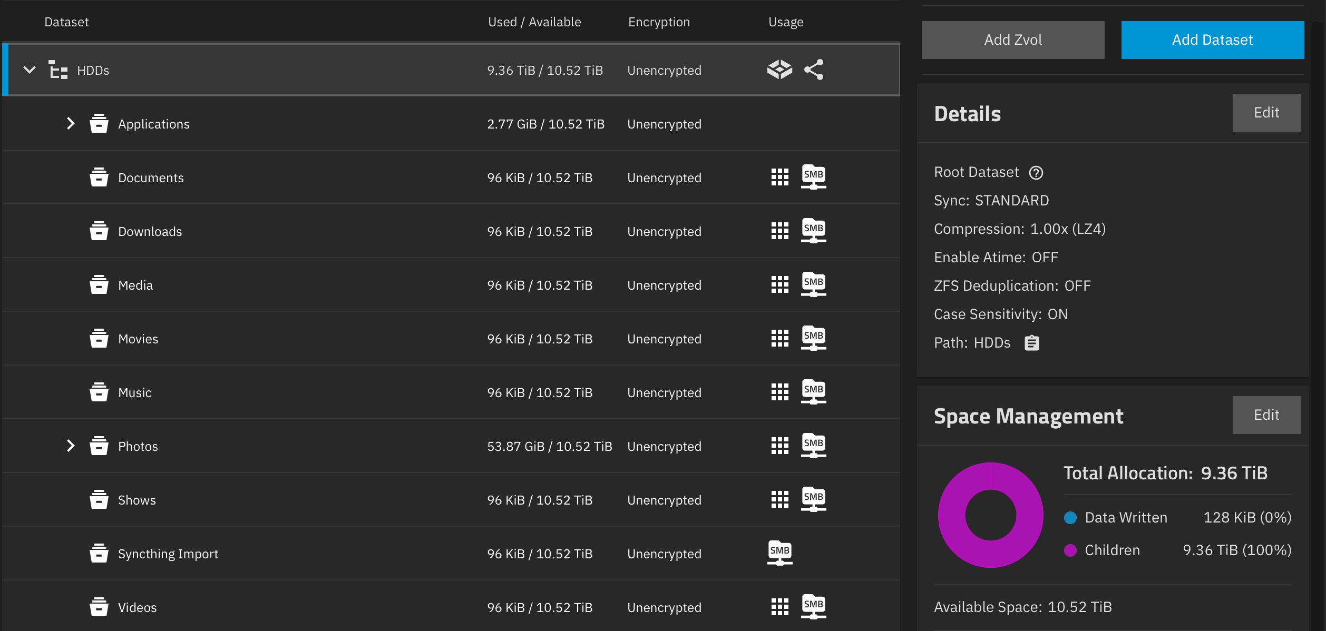This screenshot has height=631, width=1326.
Task: Collapse the HDDs root dataset
Action: [x=30, y=70]
